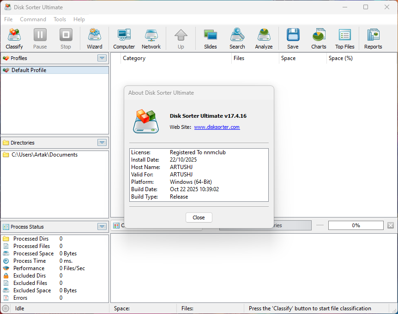Open the Tools menu

(60, 19)
